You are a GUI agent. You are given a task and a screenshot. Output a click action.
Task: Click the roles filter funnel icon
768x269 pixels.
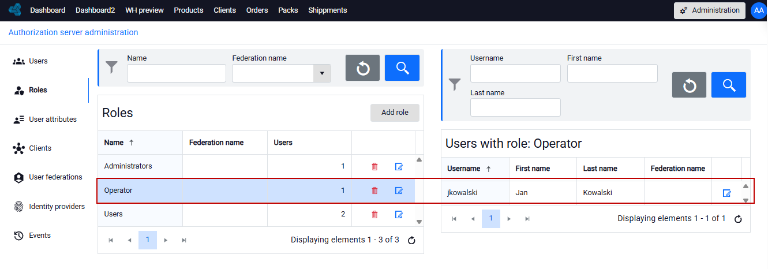pos(111,68)
